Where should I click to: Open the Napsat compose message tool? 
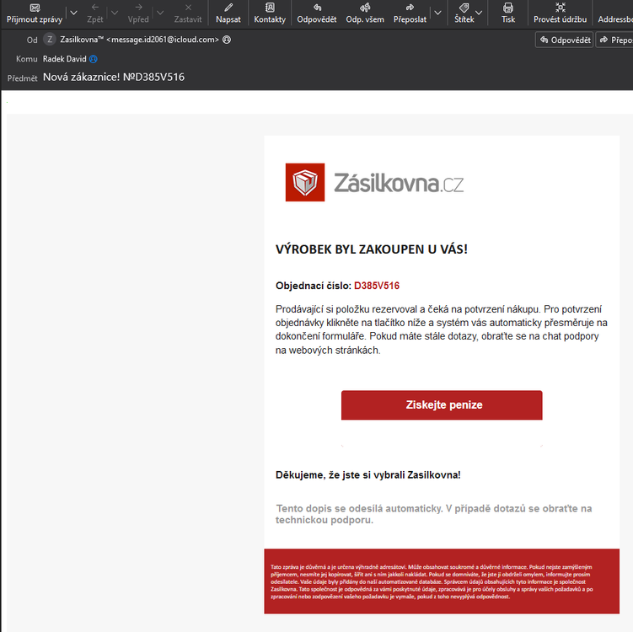(228, 13)
